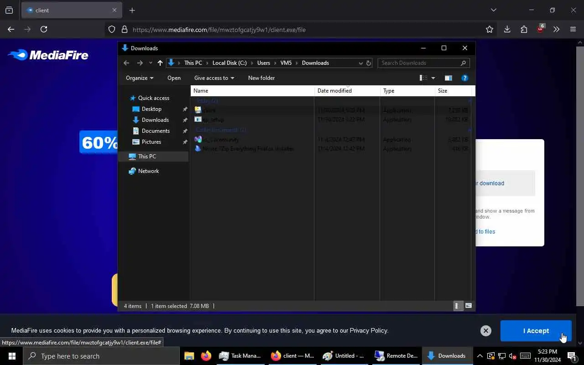Open 'Give access to' menu
Screen dimensions: 584x365
[x=214, y=78]
